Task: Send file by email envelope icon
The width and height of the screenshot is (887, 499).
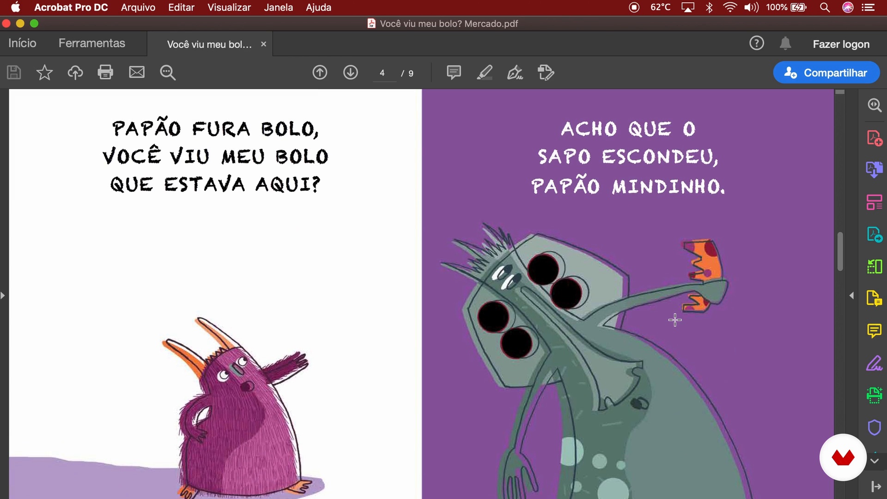Action: pyautogui.click(x=137, y=73)
